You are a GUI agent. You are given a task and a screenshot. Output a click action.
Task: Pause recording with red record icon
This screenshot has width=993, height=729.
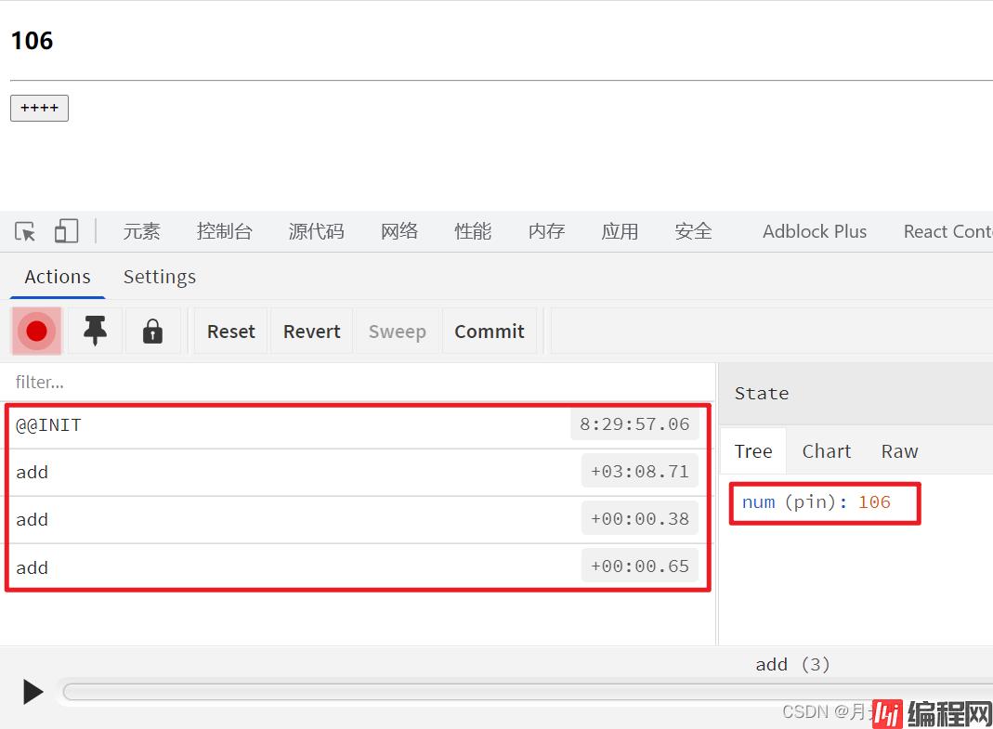coord(37,332)
